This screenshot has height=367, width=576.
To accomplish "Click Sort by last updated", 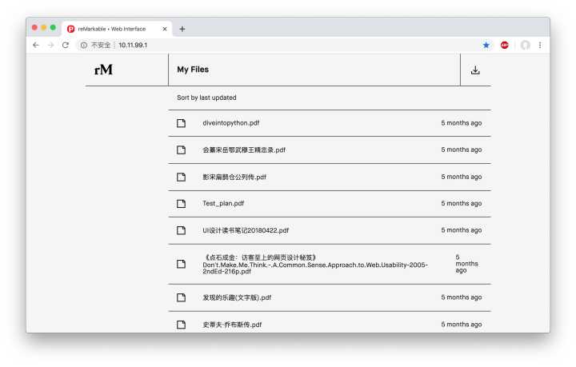I will pos(206,98).
